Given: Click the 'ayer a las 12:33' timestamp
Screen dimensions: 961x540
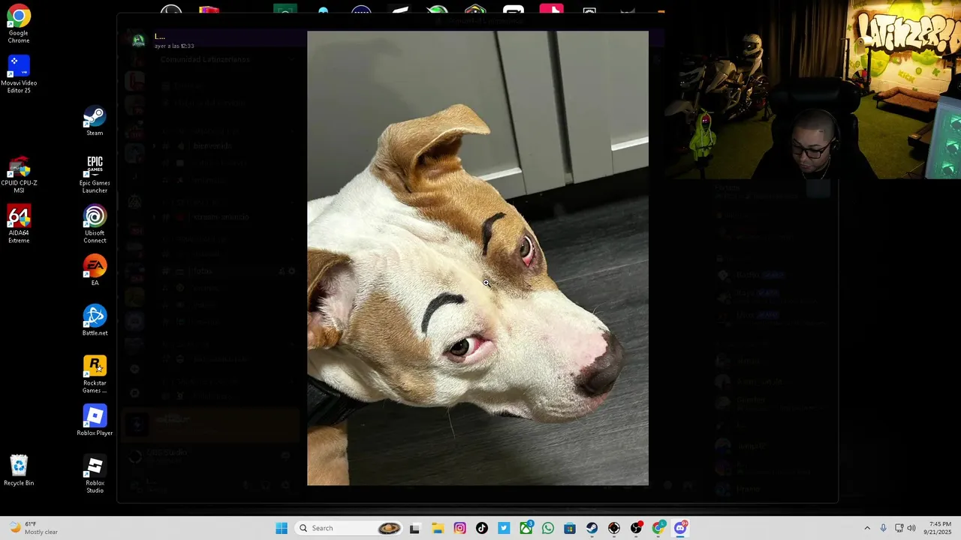Looking at the screenshot, I should tap(174, 46).
